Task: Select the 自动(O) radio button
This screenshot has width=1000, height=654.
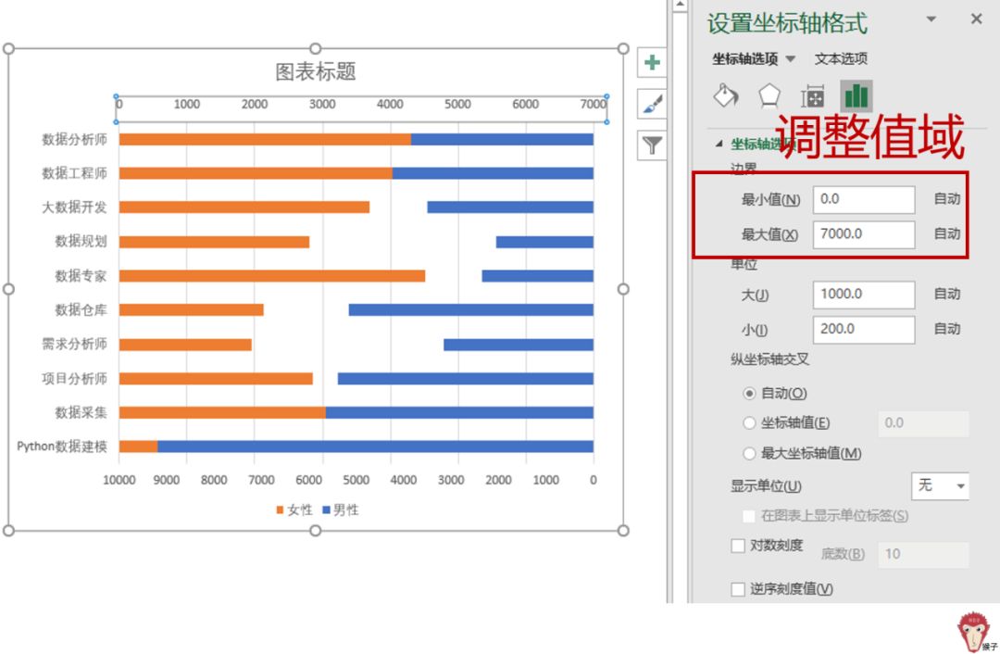Action: coord(749,394)
